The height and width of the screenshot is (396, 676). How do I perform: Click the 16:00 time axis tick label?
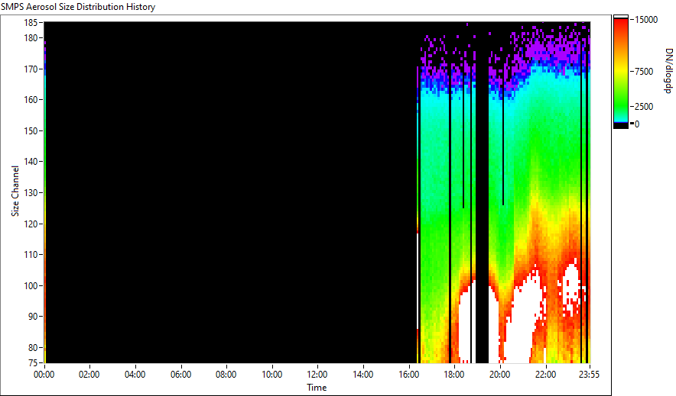click(408, 375)
